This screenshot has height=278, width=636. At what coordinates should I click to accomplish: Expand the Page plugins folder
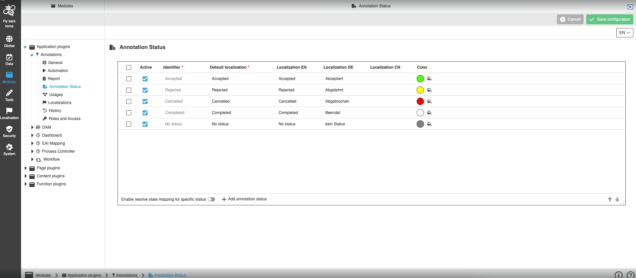(26, 168)
